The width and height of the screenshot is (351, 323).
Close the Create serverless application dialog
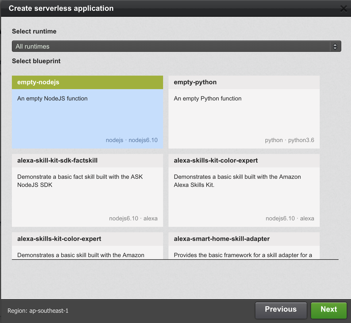click(343, 9)
